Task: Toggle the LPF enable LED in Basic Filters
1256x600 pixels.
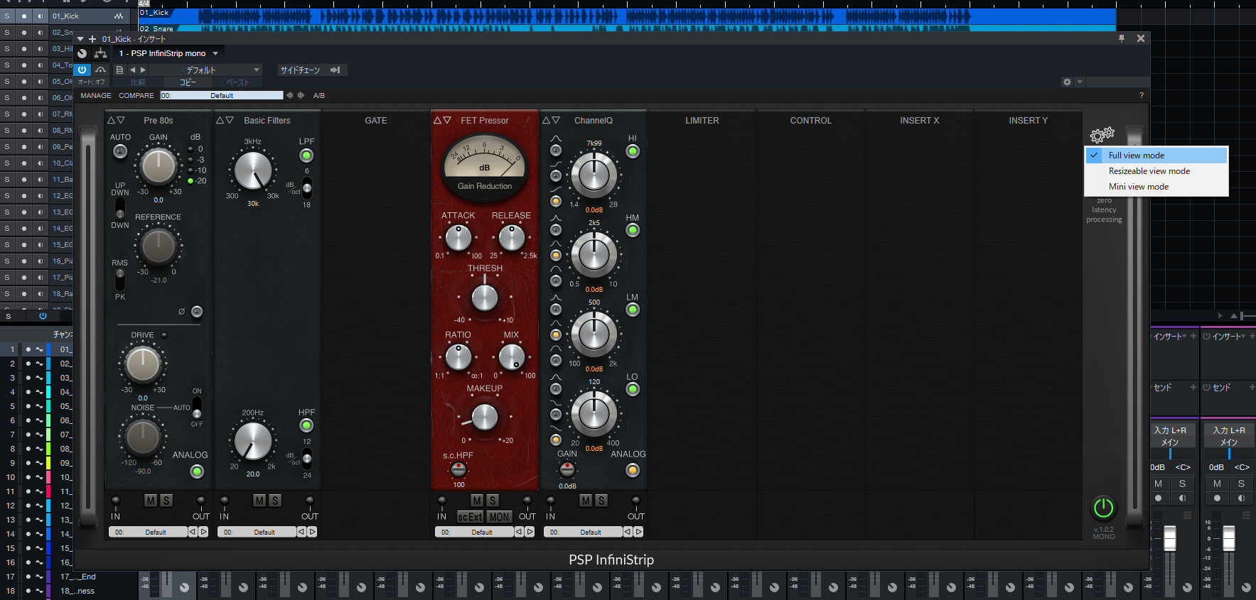Action: pos(306,156)
